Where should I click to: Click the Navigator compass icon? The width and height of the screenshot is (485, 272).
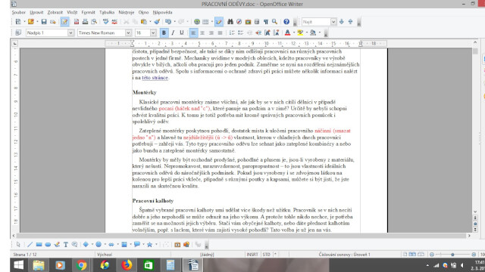(239, 22)
